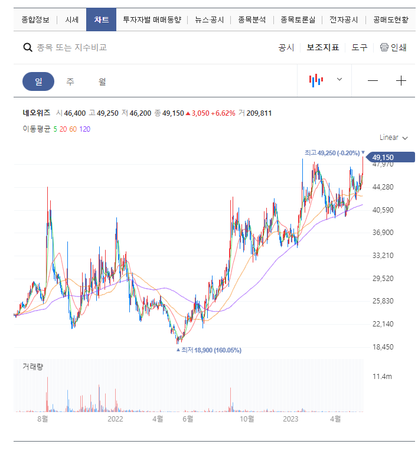418x454 pixels.
Task: Click the 10월 axis label
Action: tap(247, 419)
